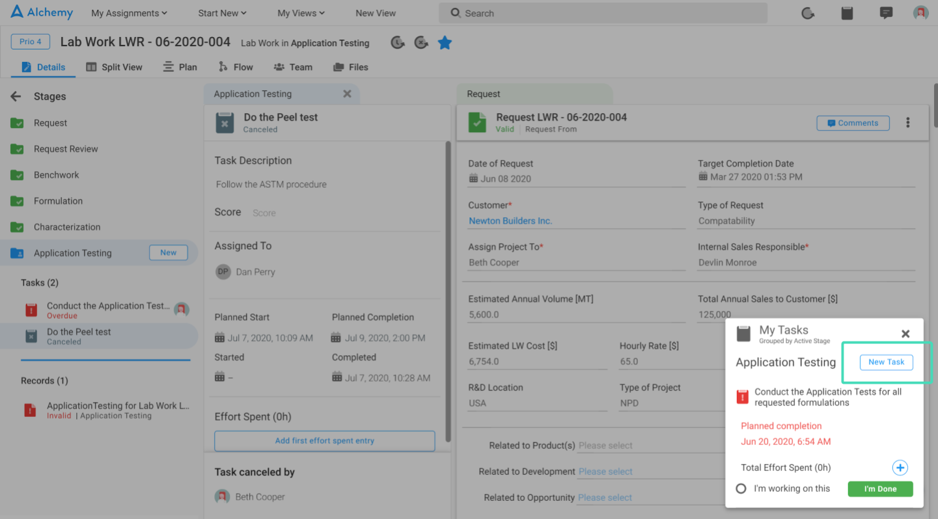The height and width of the screenshot is (519, 938).
Task: Click the red overdue task icon in Tasks list
Action: 31,310
